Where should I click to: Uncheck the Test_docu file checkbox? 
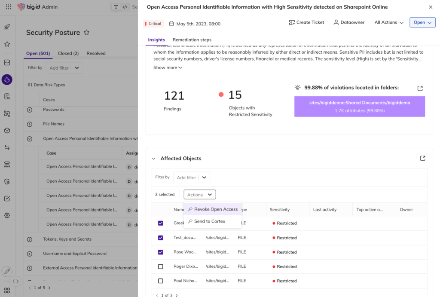point(161,238)
